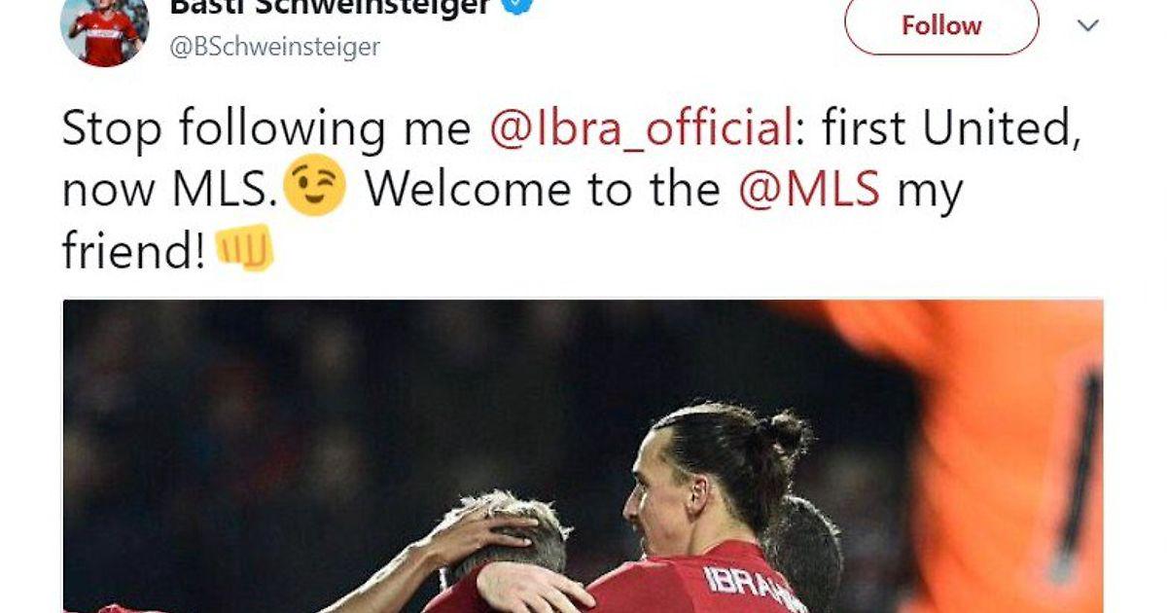This screenshot has width=1167, height=613.
Task: Click the winking face emoji
Action: [315, 186]
